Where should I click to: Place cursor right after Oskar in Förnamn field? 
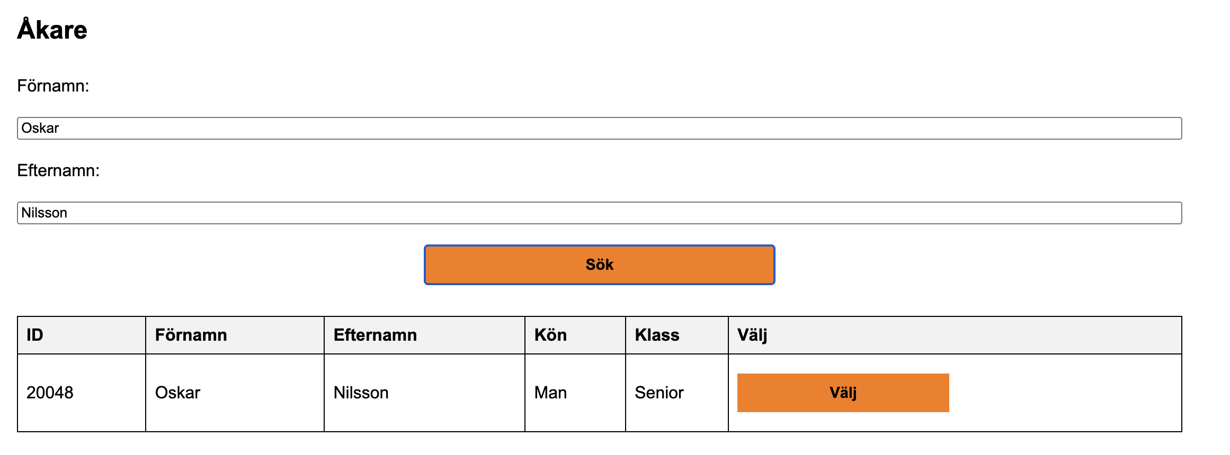[x=60, y=129]
